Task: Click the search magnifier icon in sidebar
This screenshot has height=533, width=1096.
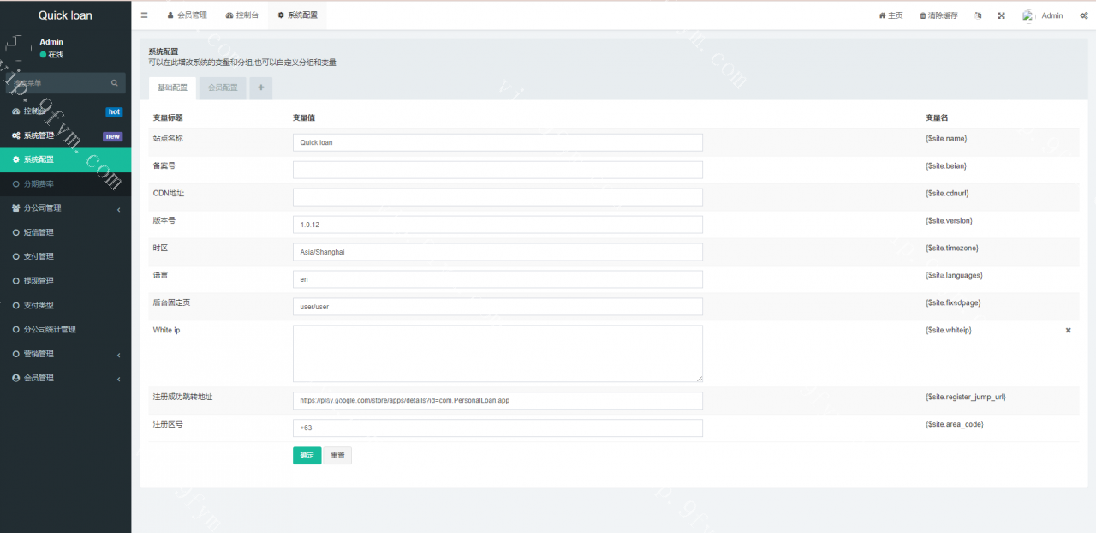Action: pyautogui.click(x=115, y=83)
